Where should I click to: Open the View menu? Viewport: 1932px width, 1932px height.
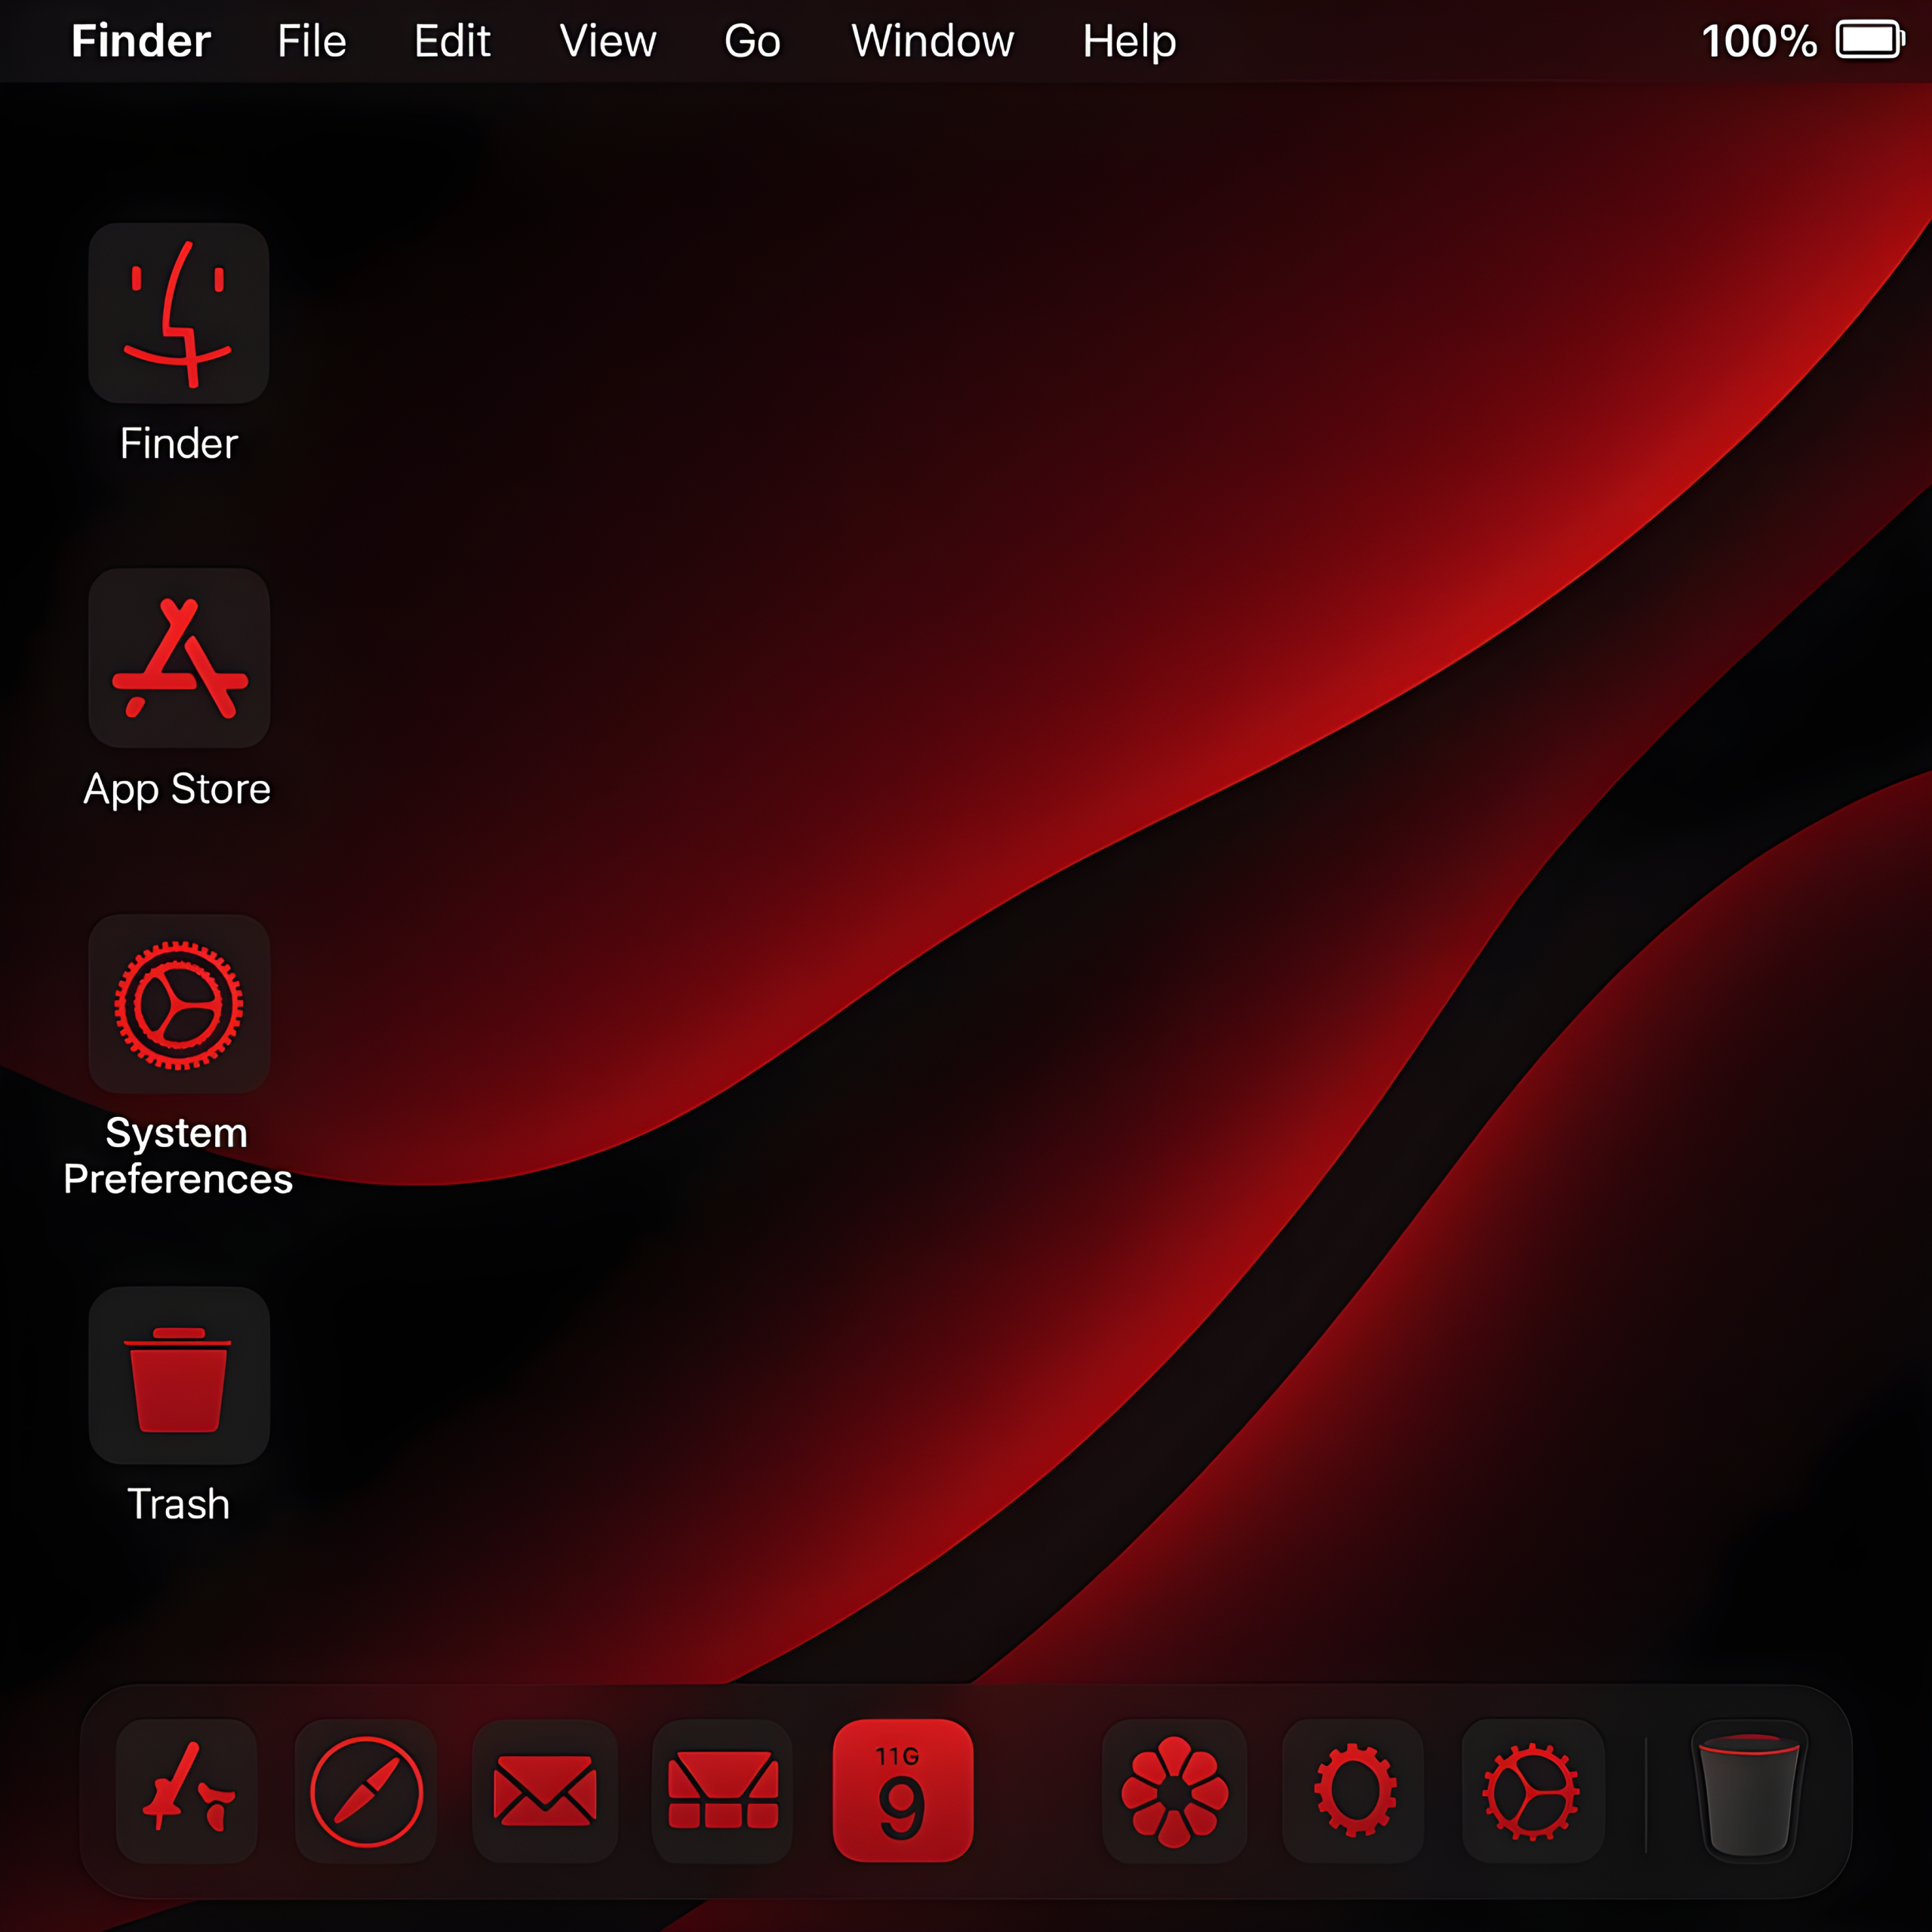click(608, 41)
